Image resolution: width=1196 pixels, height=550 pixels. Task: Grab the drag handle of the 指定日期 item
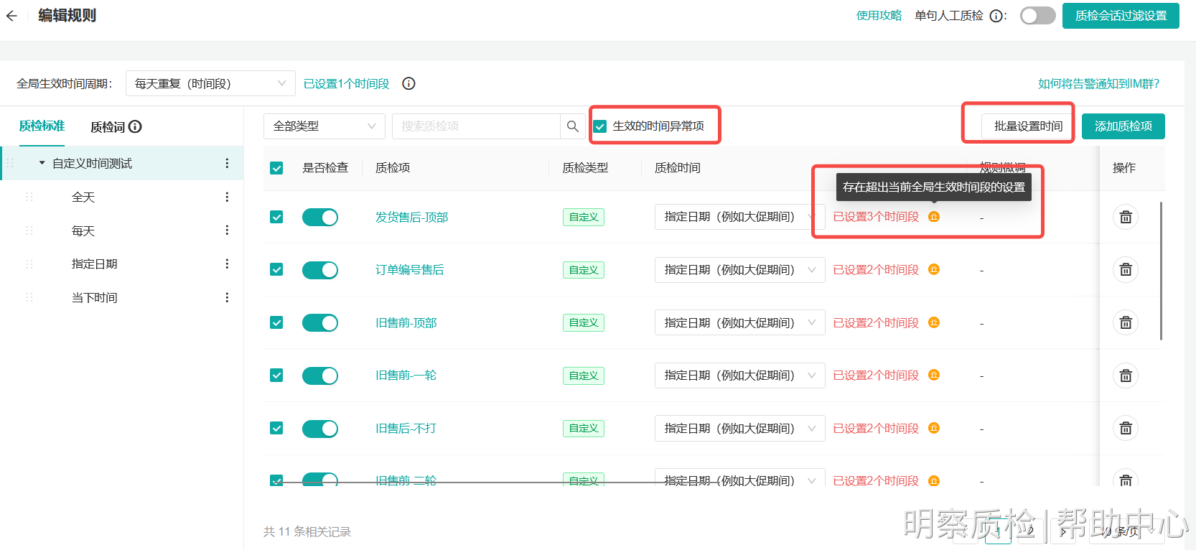(29, 264)
